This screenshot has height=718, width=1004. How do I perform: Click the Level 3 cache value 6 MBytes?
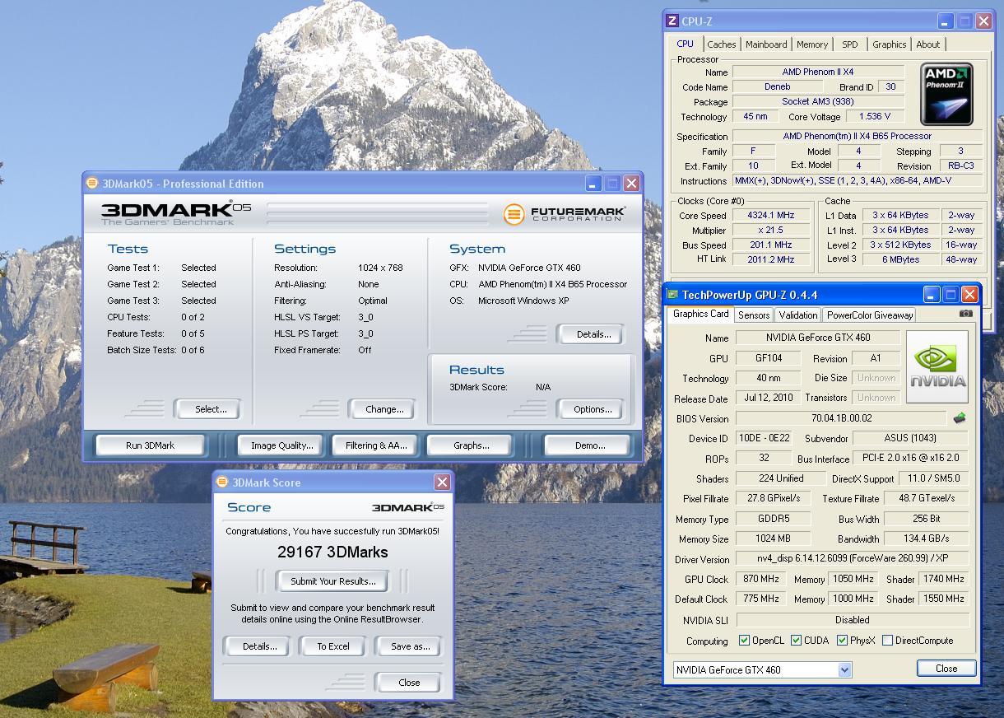pyautogui.click(x=902, y=259)
